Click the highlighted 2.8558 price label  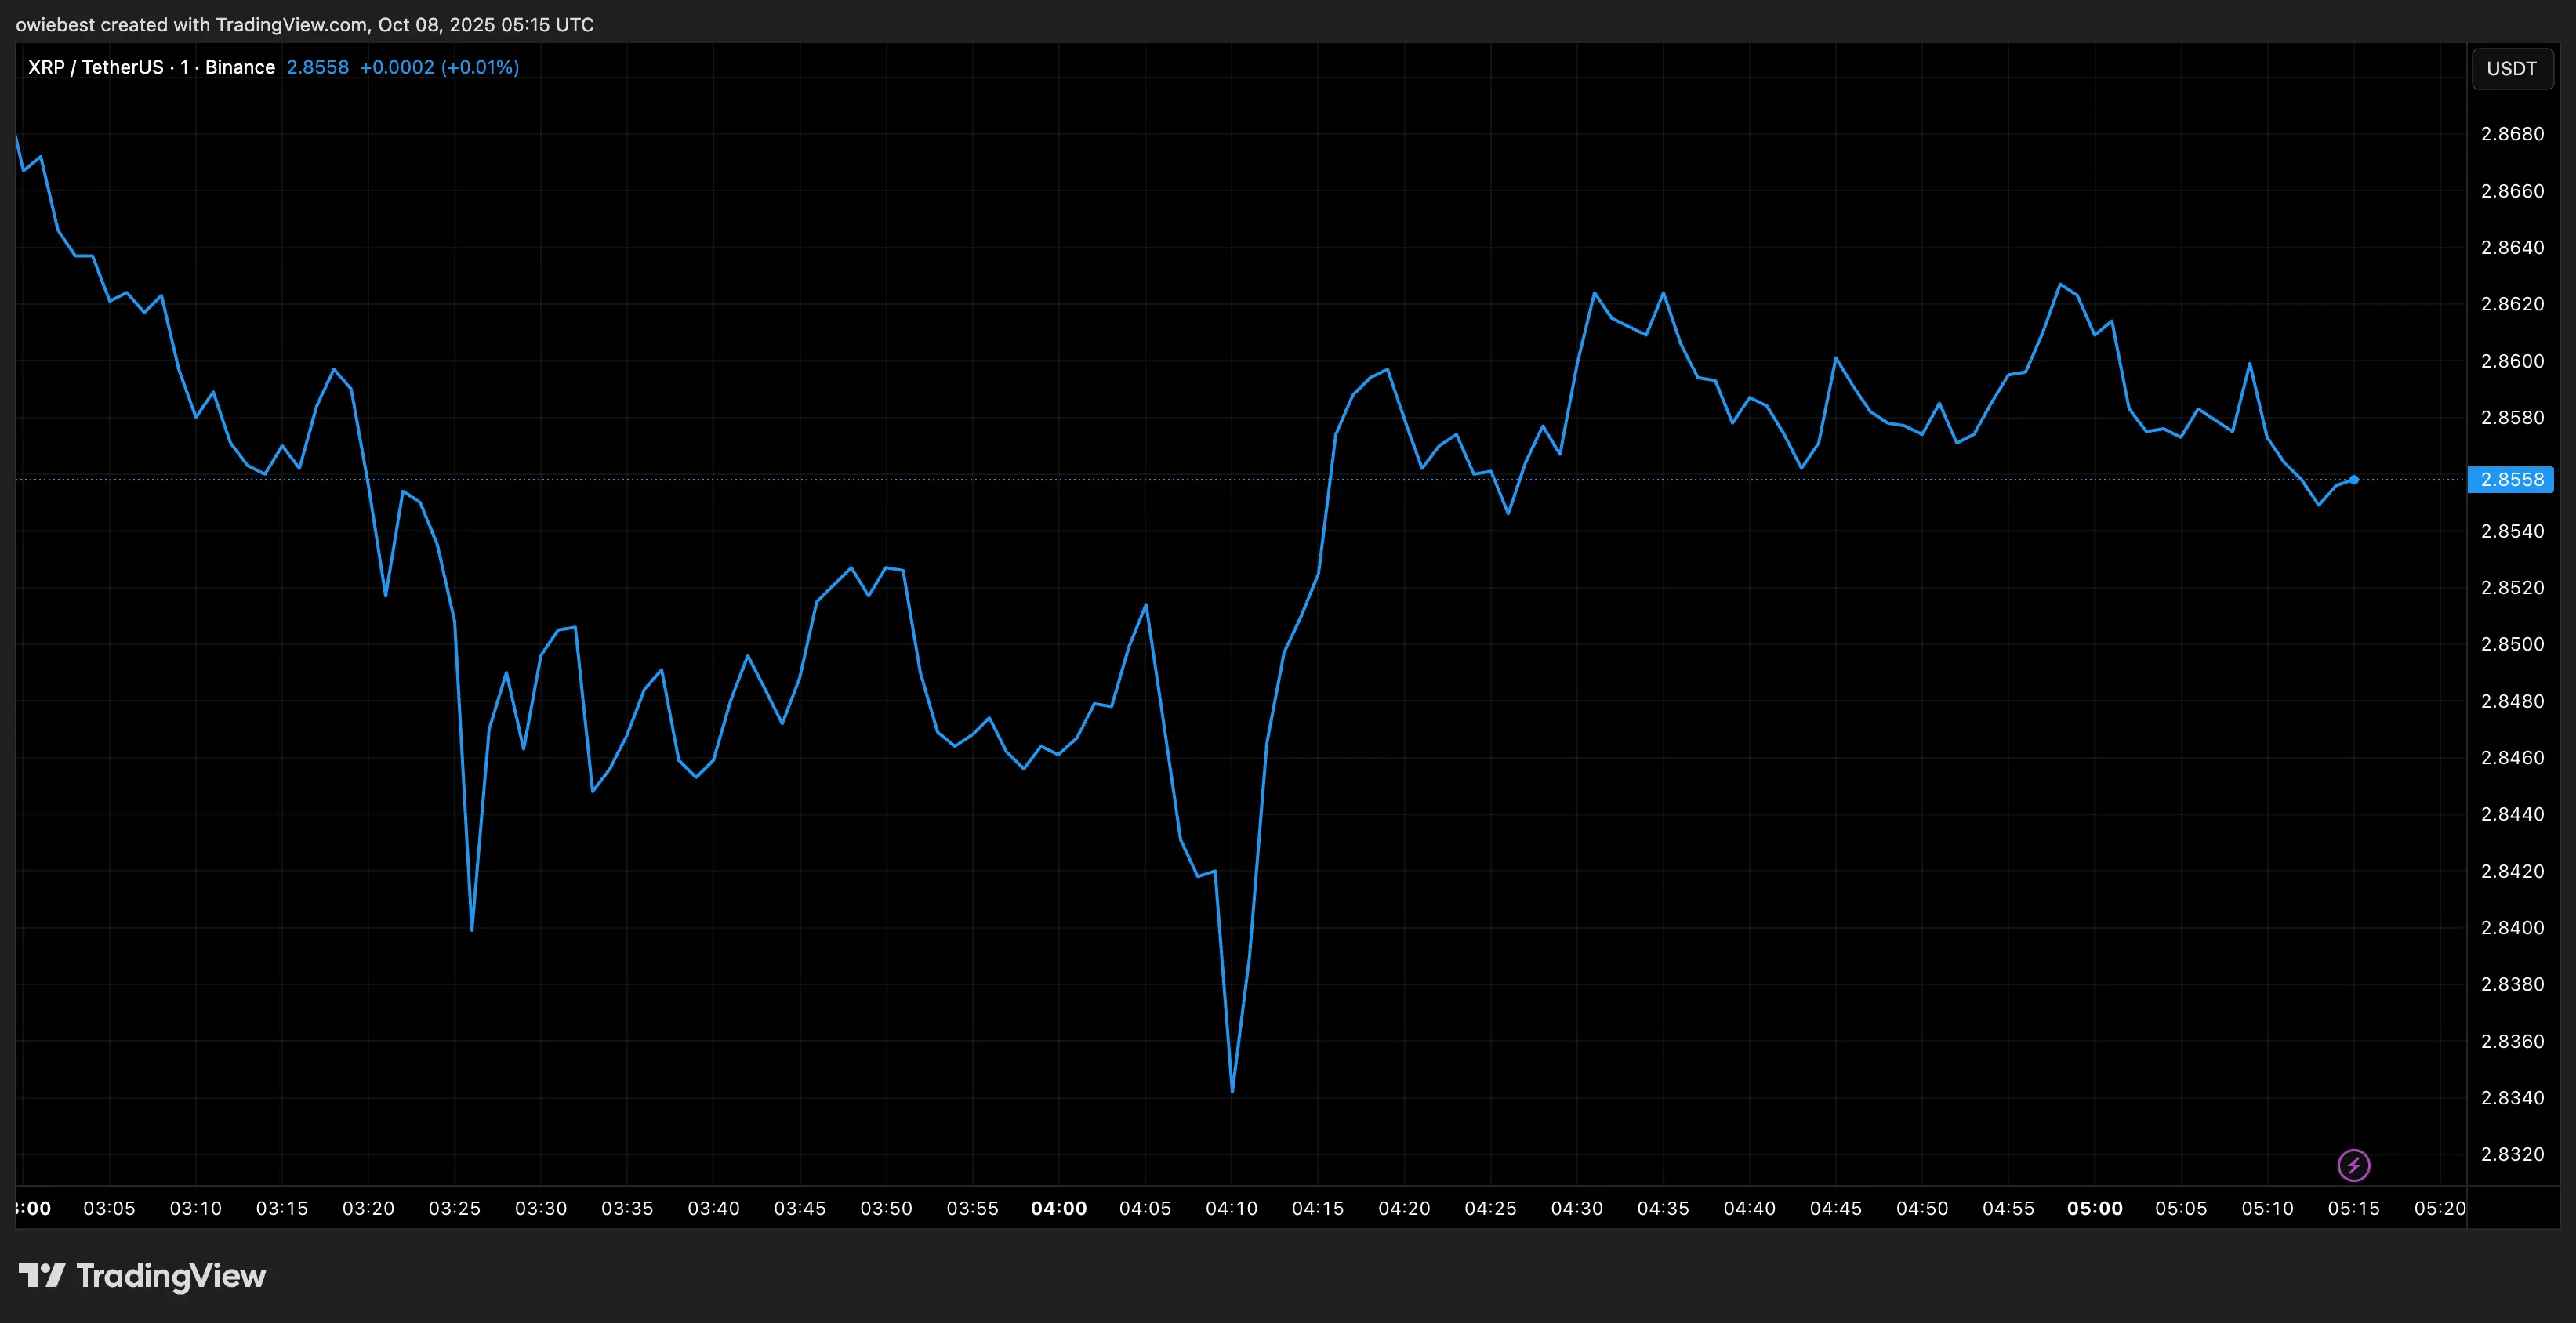2511,480
